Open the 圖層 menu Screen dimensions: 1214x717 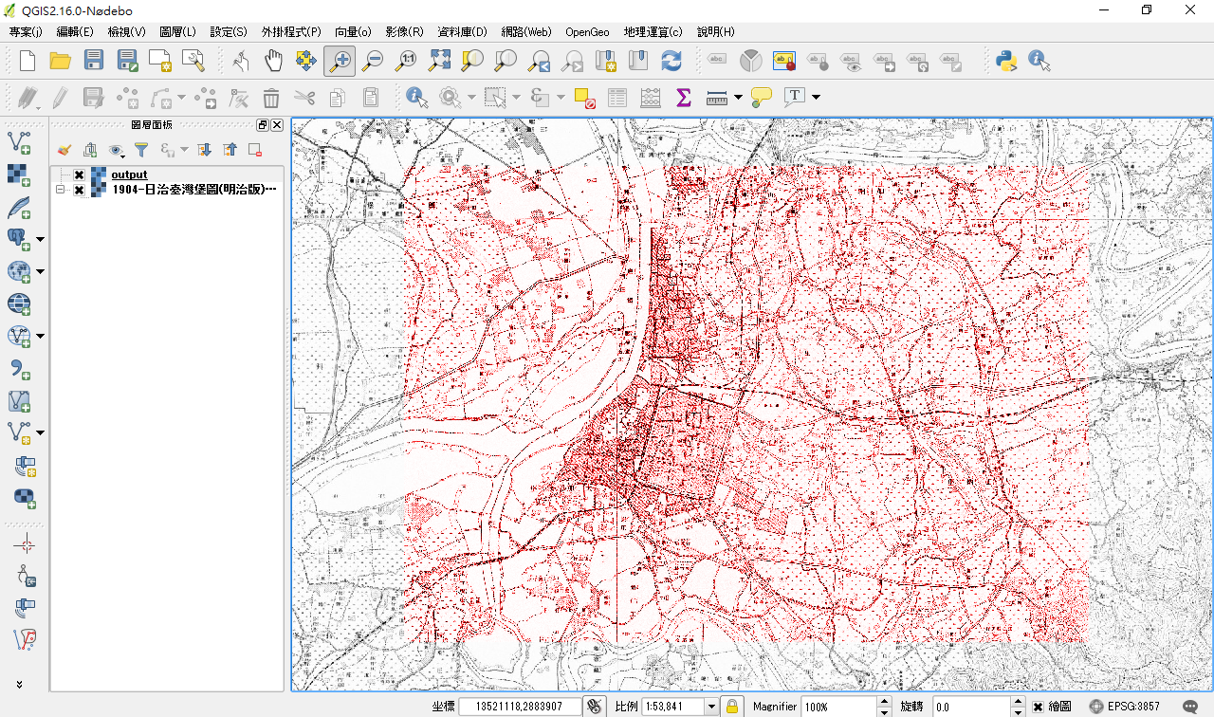click(x=178, y=31)
